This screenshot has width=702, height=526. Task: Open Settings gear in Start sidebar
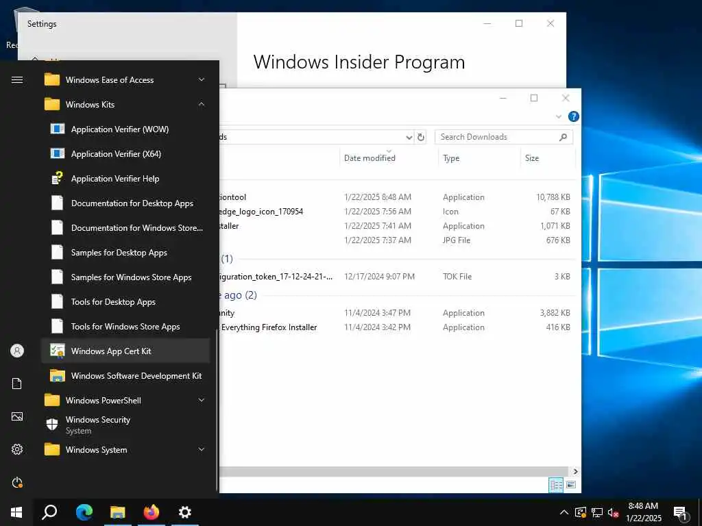(17, 449)
